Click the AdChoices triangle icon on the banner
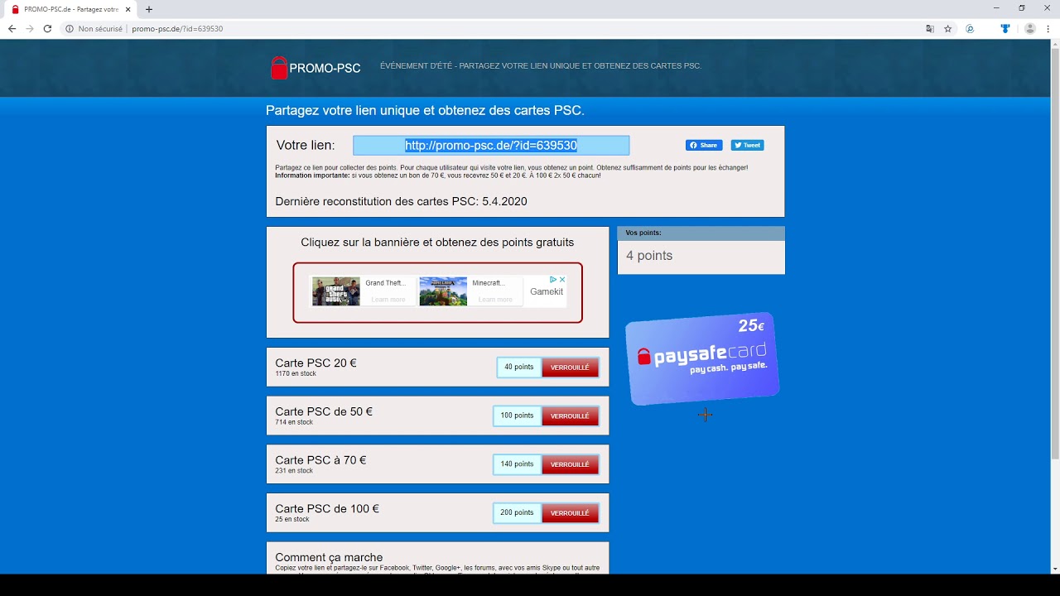Image resolution: width=1060 pixels, height=596 pixels. pyautogui.click(x=553, y=280)
